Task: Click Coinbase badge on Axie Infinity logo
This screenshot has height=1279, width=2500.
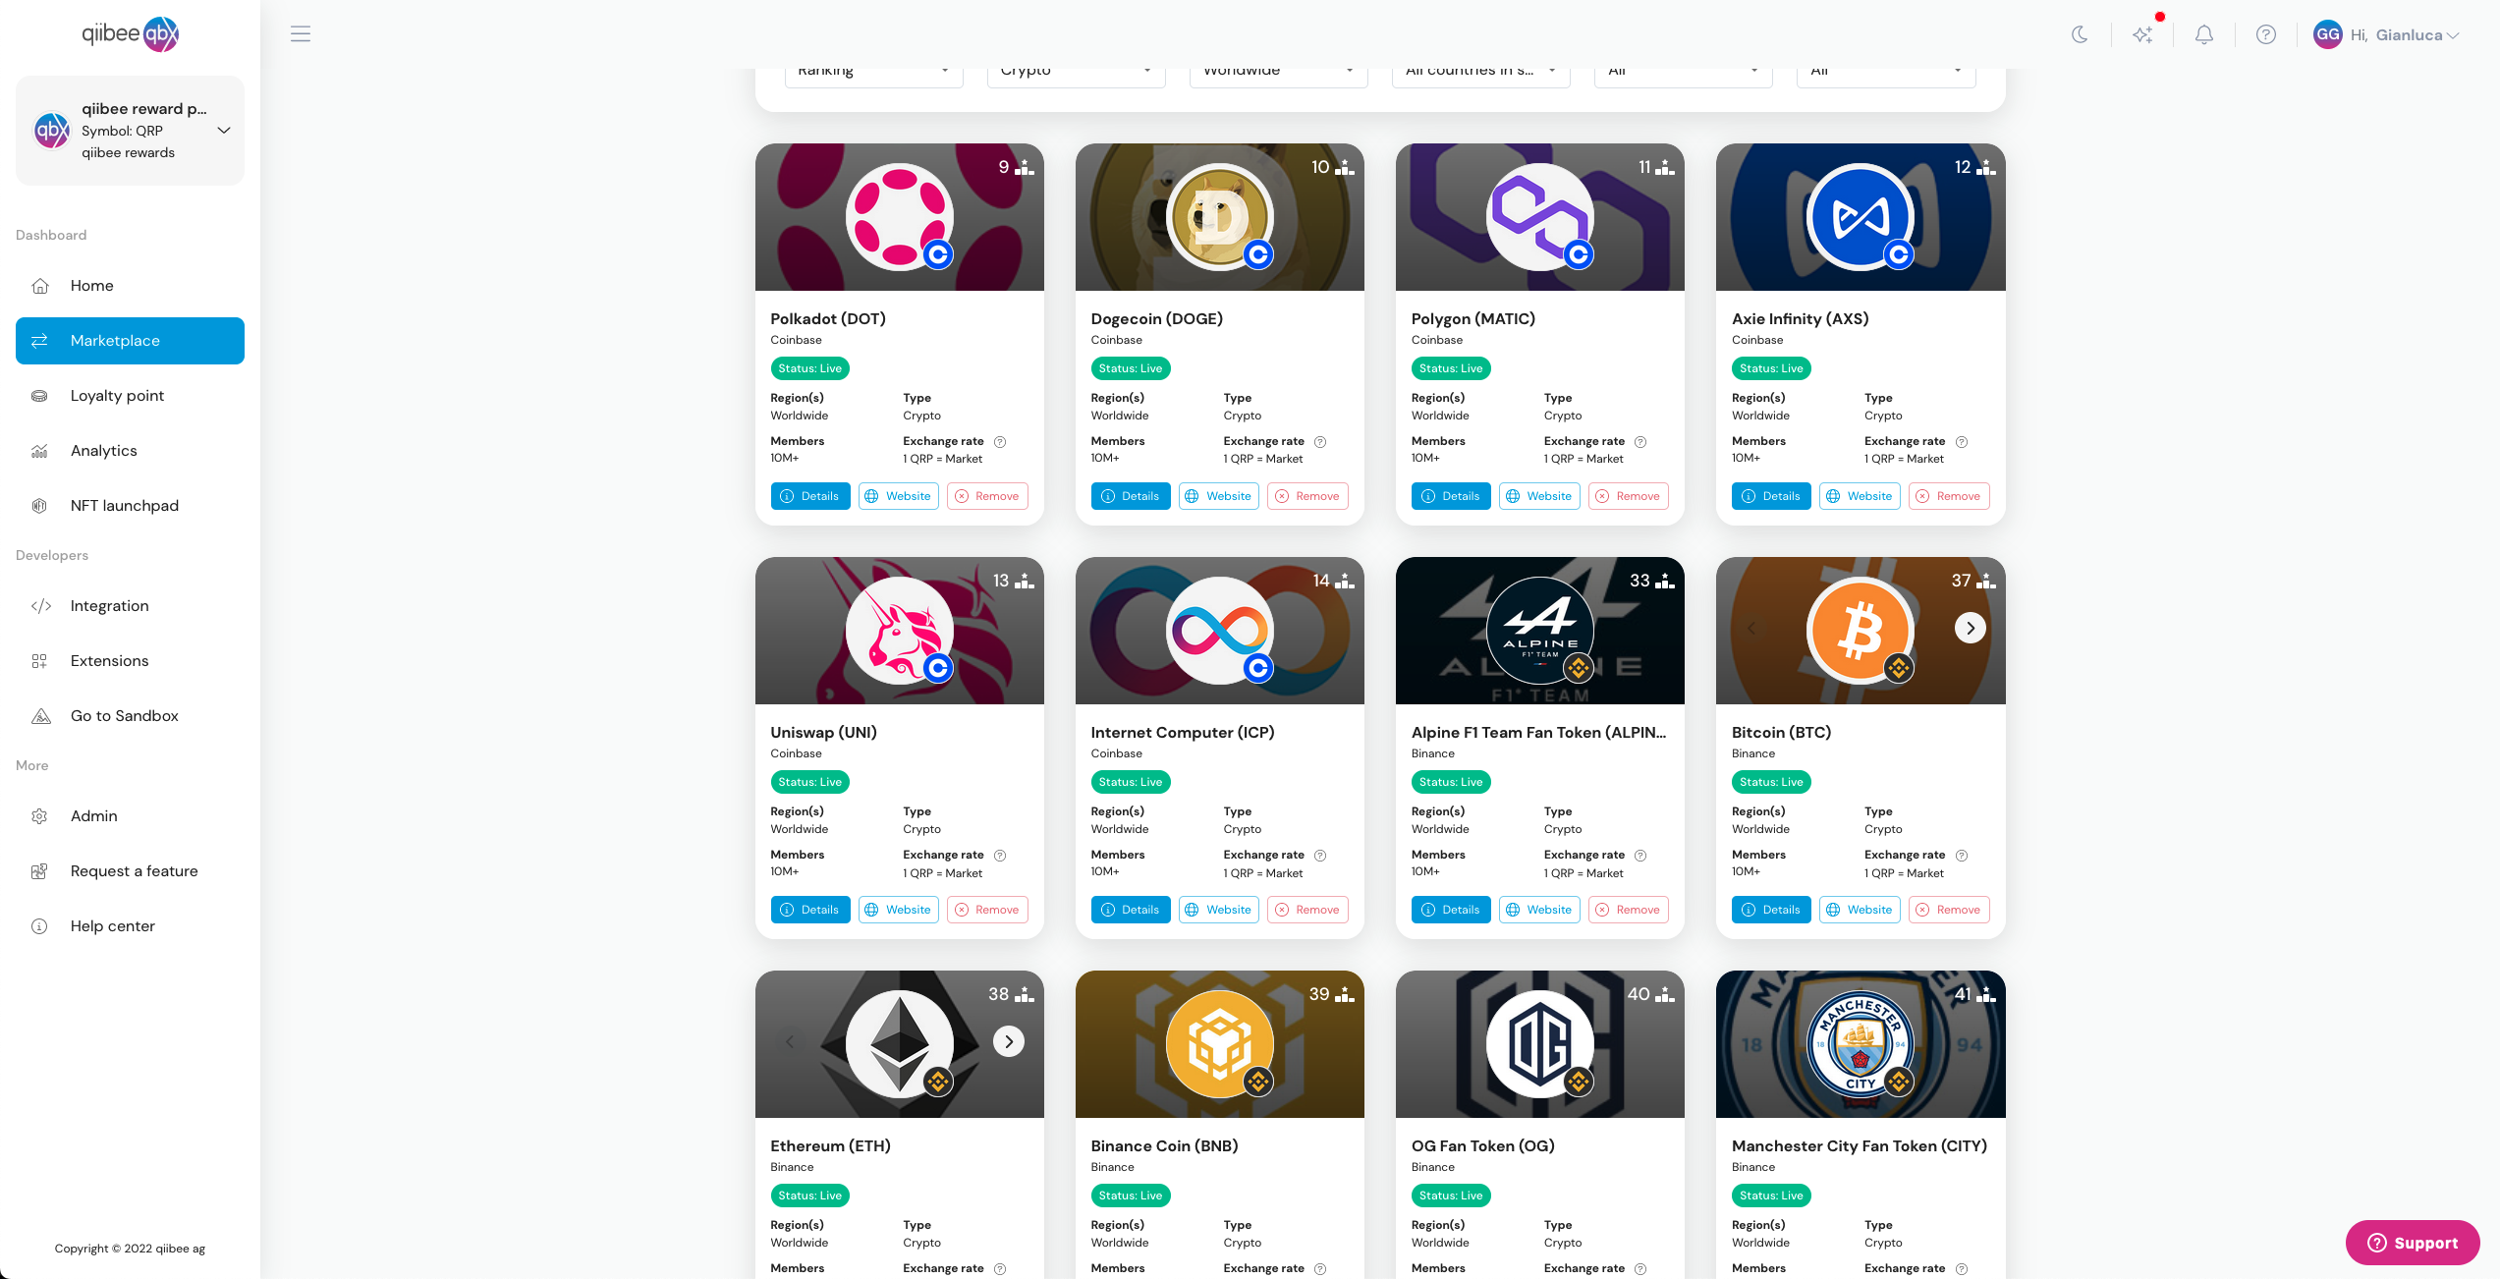Action: pyautogui.click(x=1898, y=254)
